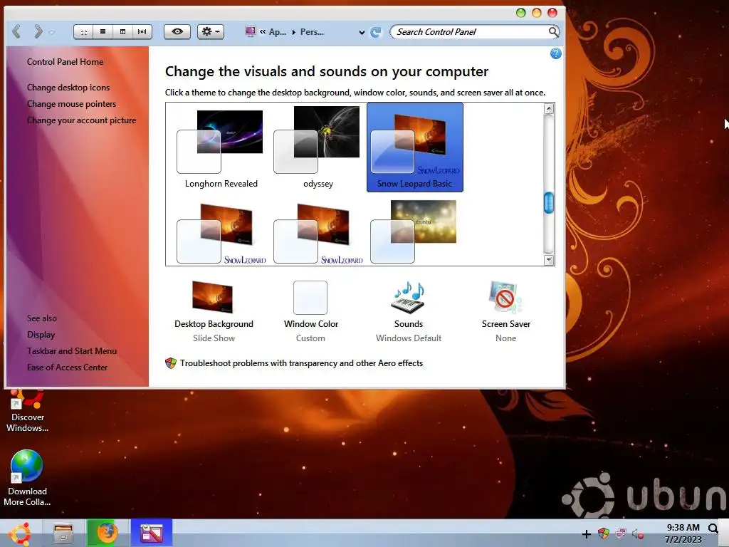The width and height of the screenshot is (729, 547).
Task: Open the Ubuntu logo Start button
Action: (x=20, y=533)
